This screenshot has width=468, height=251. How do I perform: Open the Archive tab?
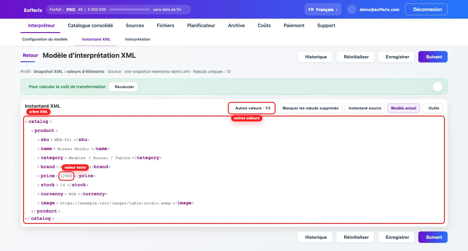point(236,25)
